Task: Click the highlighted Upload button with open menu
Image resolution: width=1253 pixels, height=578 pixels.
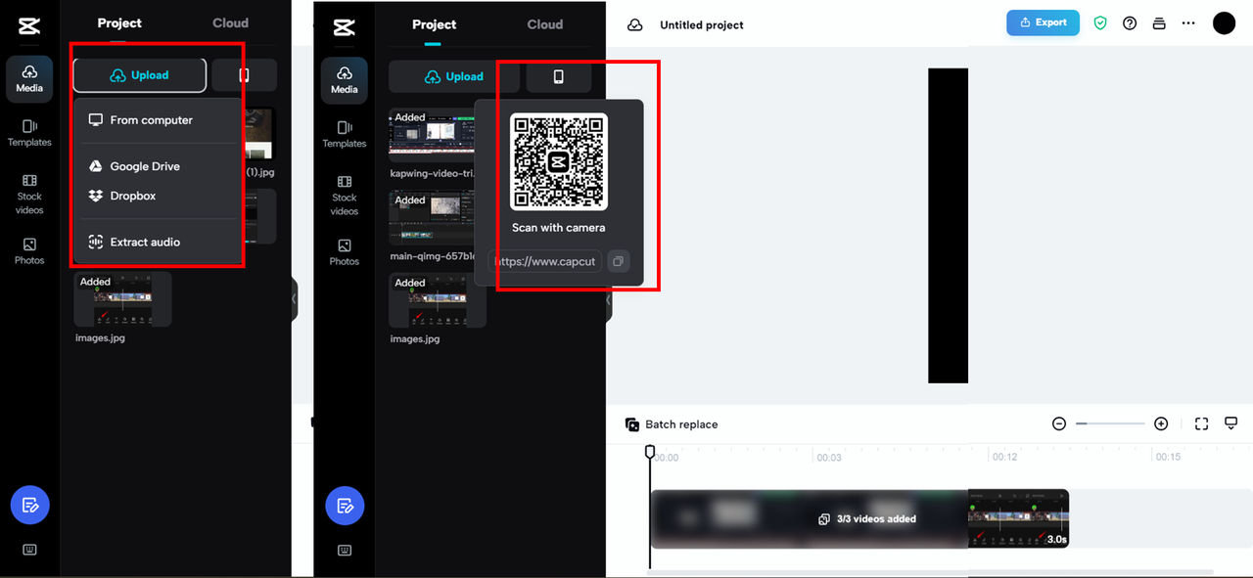Action: pos(140,75)
